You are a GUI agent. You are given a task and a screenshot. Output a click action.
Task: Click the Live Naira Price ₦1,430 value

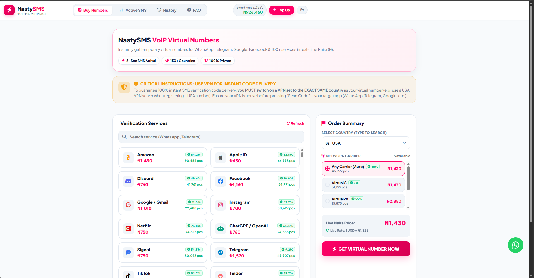point(395,223)
